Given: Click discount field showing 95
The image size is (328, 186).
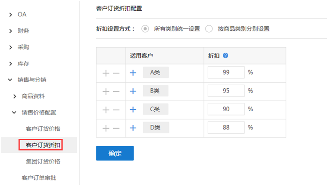Looking at the screenshot, I should [226, 91].
